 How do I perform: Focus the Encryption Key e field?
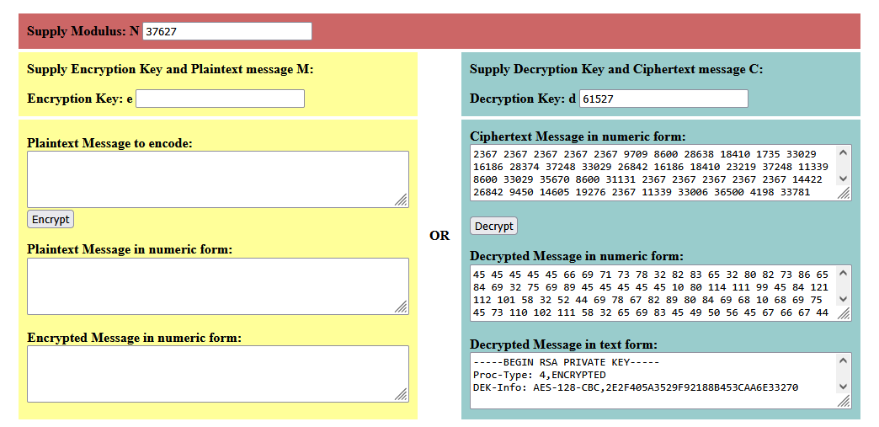221,99
